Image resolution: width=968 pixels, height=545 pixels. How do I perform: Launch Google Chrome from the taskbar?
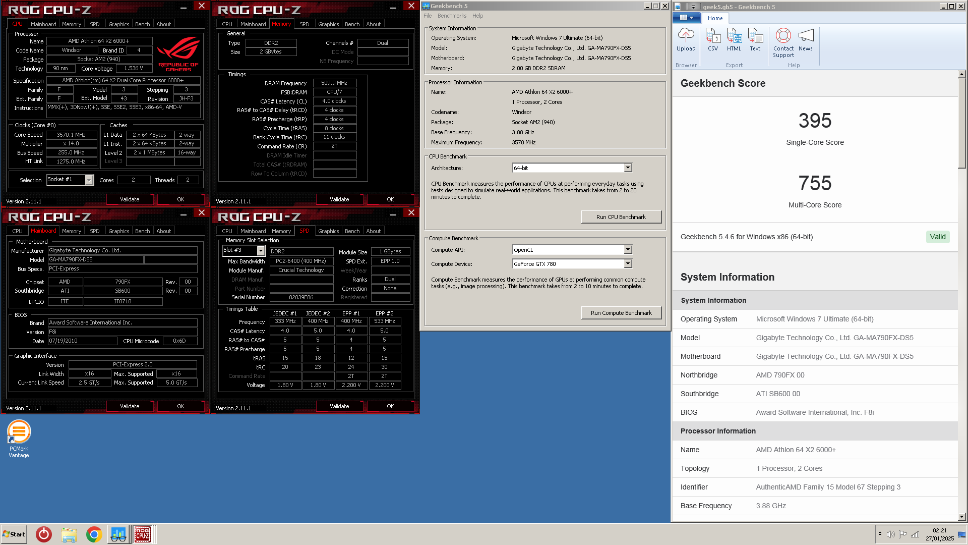(94, 534)
